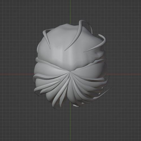
Task: Click empty grid area at bottom right
Action: [x=122, y=122]
